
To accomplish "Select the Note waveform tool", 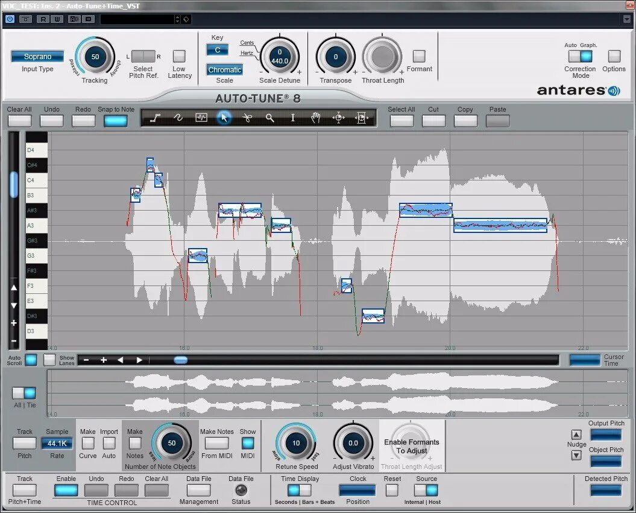I will [x=201, y=118].
